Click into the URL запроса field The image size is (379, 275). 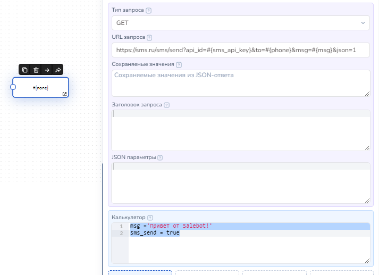pos(240,50)
